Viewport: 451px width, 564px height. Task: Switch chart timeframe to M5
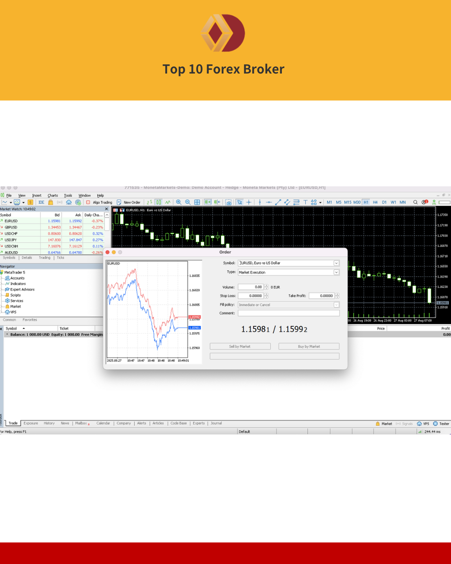(x=339, y=202)
